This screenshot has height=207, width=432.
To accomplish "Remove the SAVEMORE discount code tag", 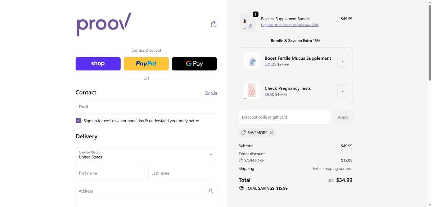I will coord(272,133).
